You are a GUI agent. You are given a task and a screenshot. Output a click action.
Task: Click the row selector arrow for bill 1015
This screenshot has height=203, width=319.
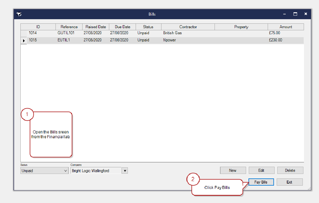click(x=24, y=40)
